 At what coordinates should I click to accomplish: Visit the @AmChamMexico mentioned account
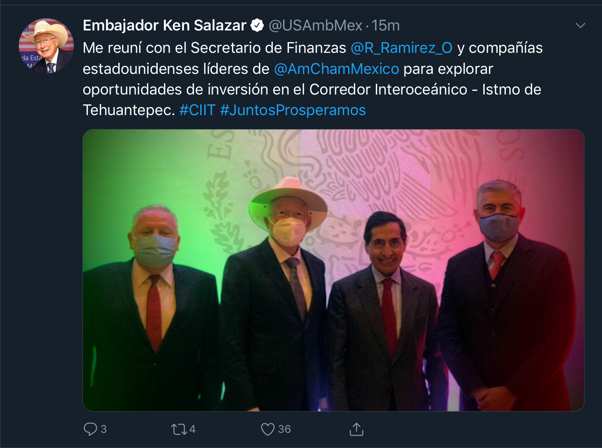point(336,69)
